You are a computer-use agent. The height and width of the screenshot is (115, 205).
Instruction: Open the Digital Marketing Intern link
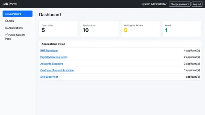(x=54, y=57)
